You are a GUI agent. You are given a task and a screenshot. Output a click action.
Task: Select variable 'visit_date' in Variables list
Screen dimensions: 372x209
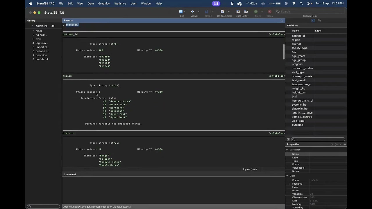coord(298,121)
